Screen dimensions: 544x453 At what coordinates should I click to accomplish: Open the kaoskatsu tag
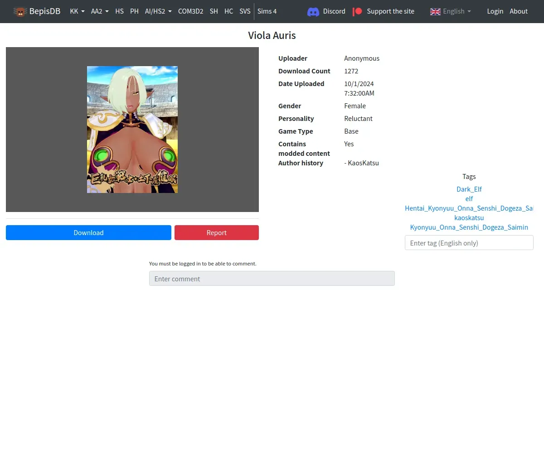point(469,218)
